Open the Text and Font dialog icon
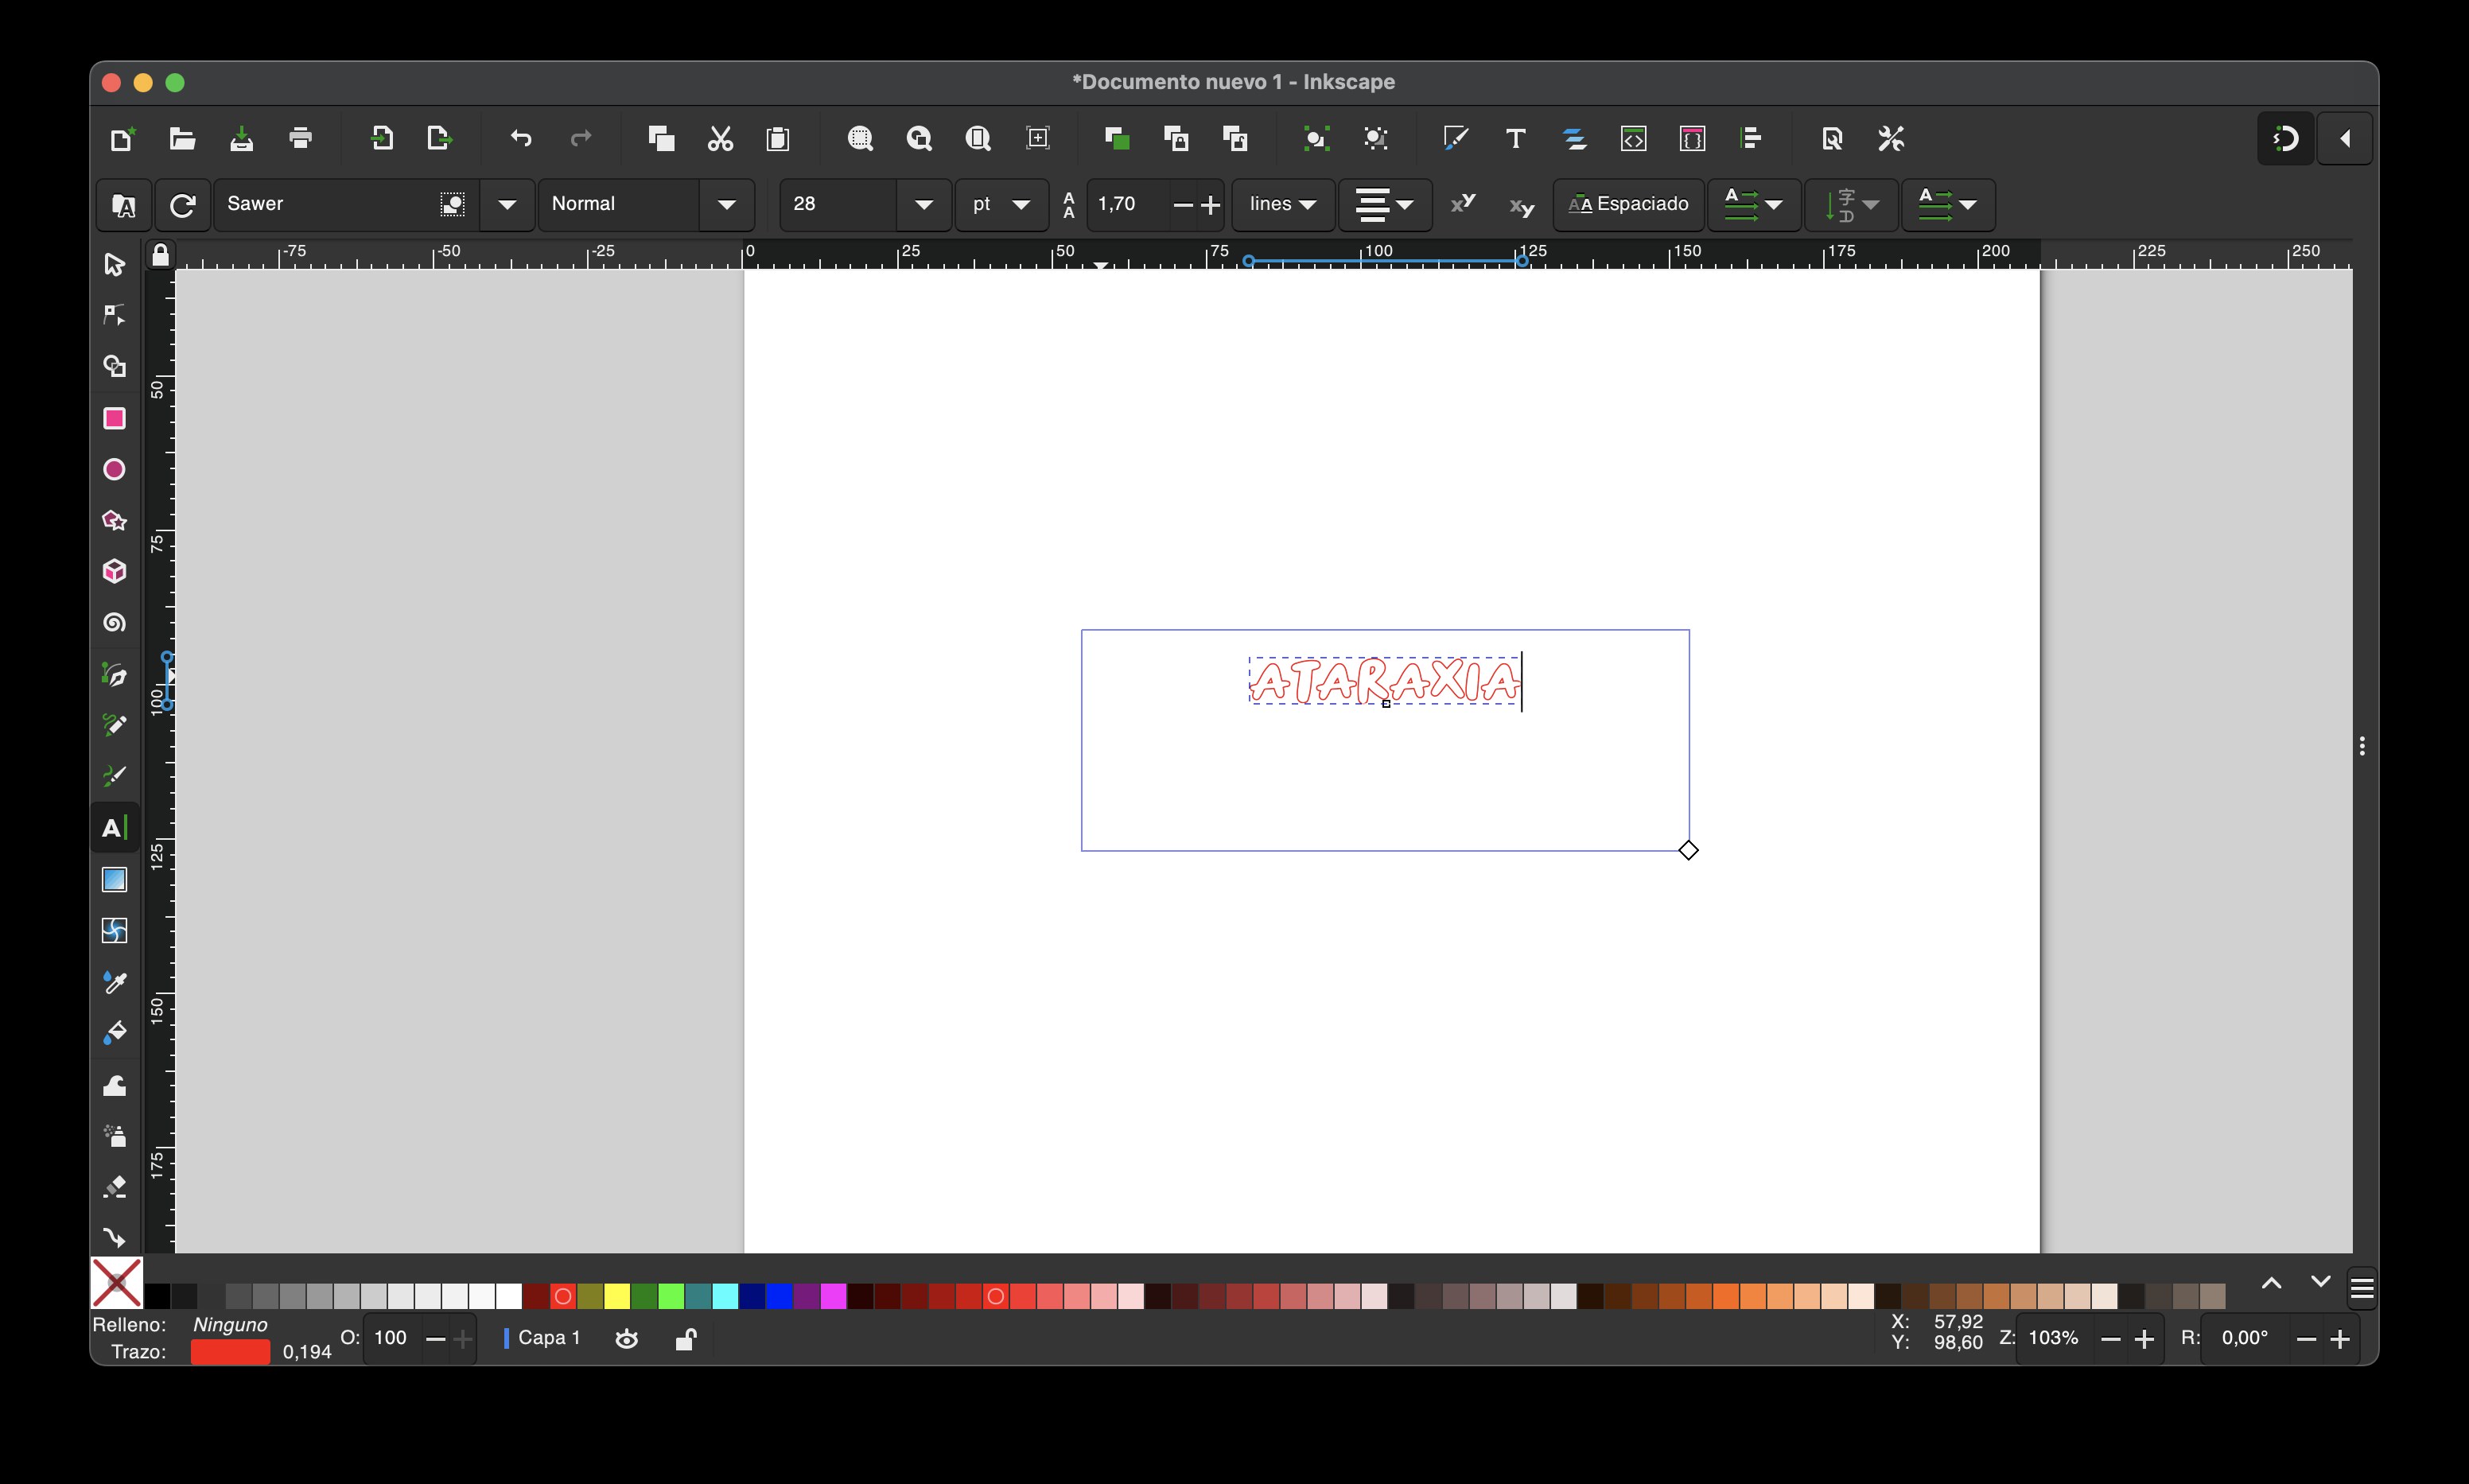This screenshot has height=1484, width=2469. tap(1515, 138)
